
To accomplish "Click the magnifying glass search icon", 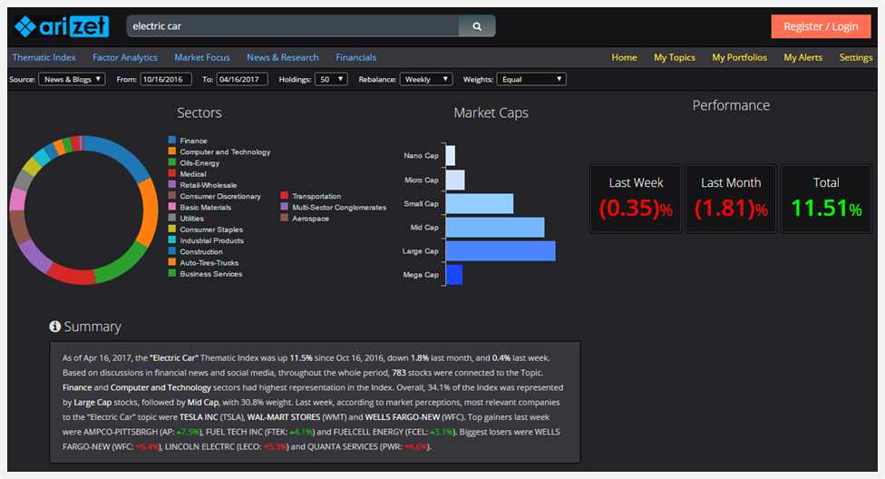I will [x=477, y=26].
